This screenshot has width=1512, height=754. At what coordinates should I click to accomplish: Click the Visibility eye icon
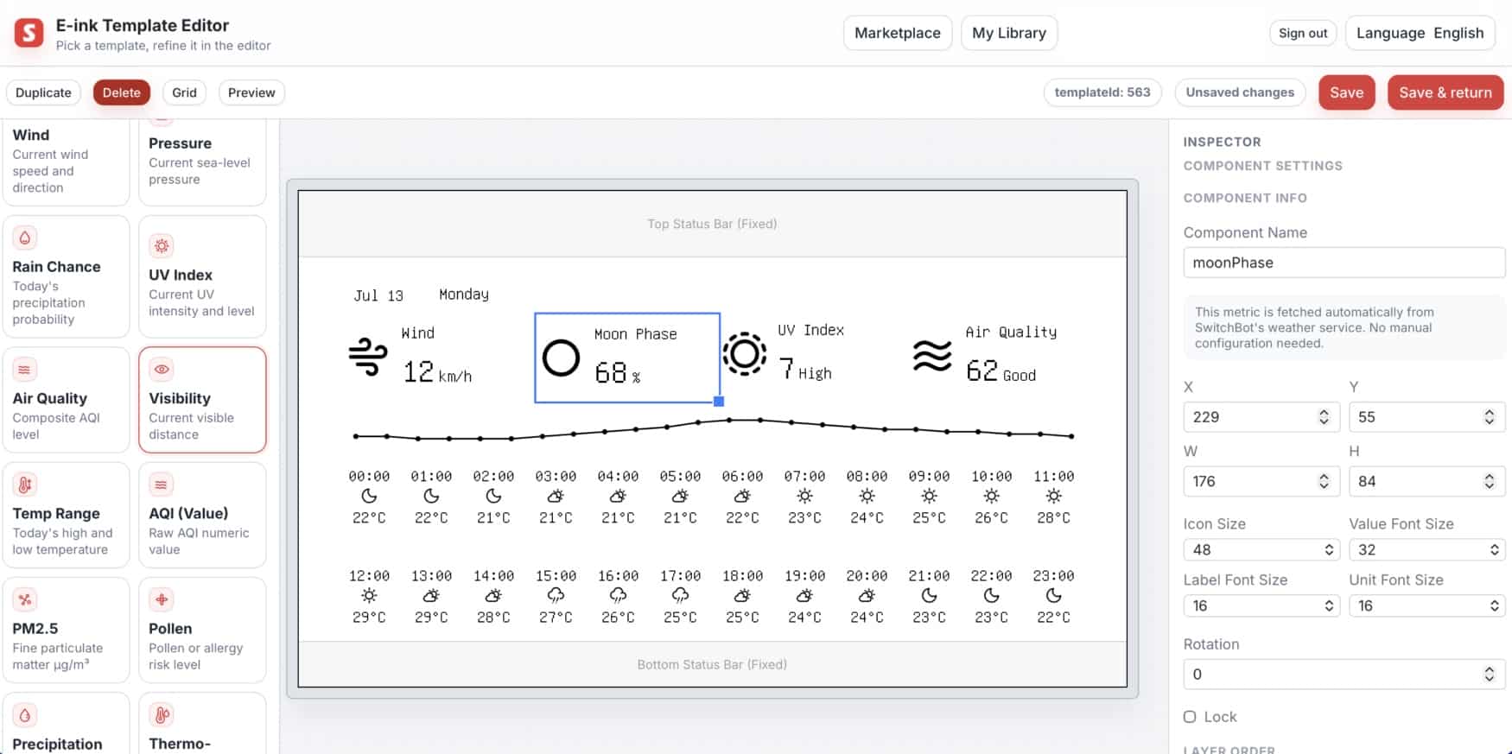[x=161, y=370]
